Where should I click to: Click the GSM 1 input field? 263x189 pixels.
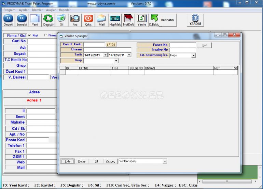click(x=42, y=157)
